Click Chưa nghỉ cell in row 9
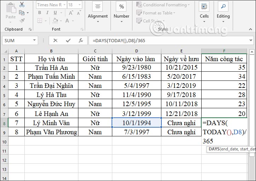The width and height of the screenshot is (256, 181). [181, 132]
